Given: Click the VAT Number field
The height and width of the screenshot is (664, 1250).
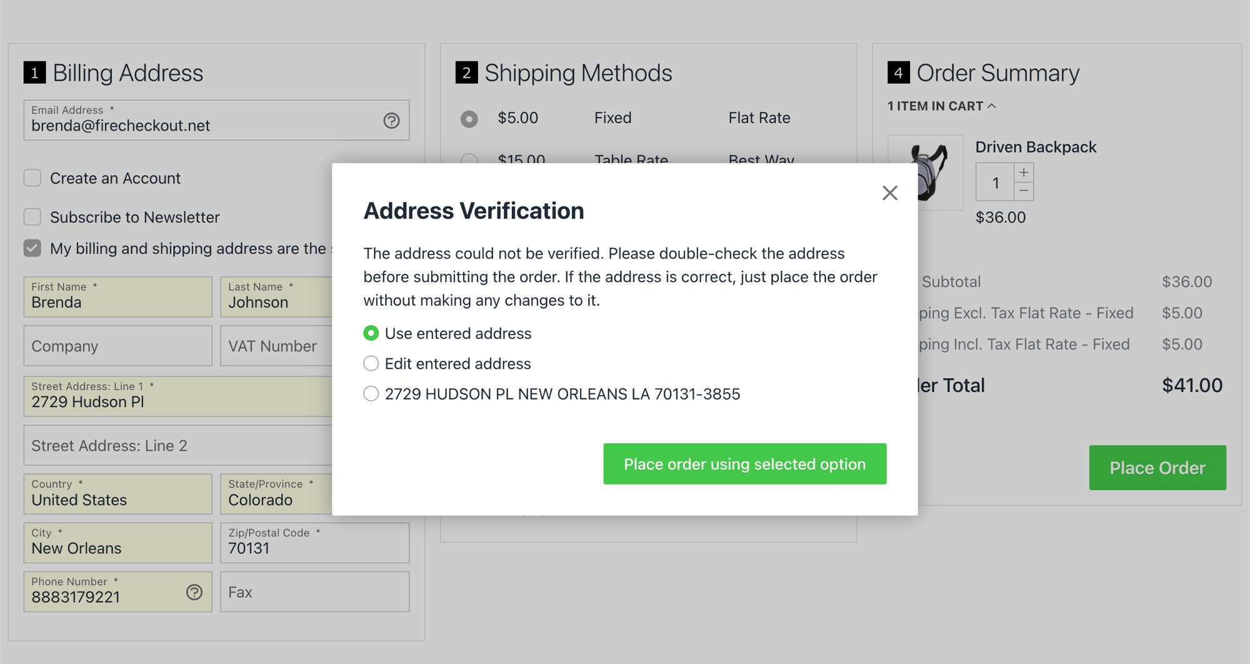Looking at the screenshot, I should pos(276,346).
